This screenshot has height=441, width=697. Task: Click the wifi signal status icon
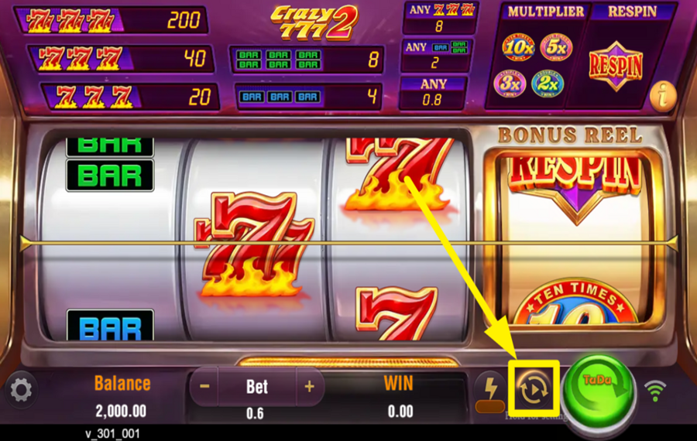(x=655, y=391)
